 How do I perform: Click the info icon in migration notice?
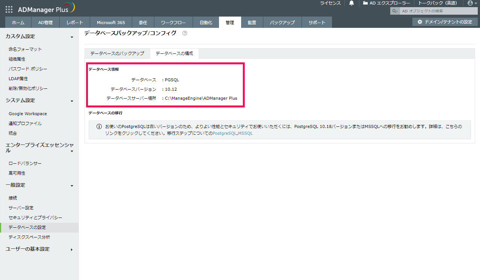pyautogui.click(x=99, y=126)
